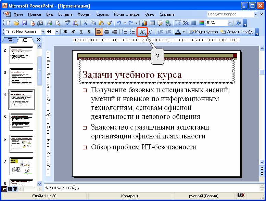266x201 pixels.
Task: Expand the redo history arrow
Action: point(136,23)
